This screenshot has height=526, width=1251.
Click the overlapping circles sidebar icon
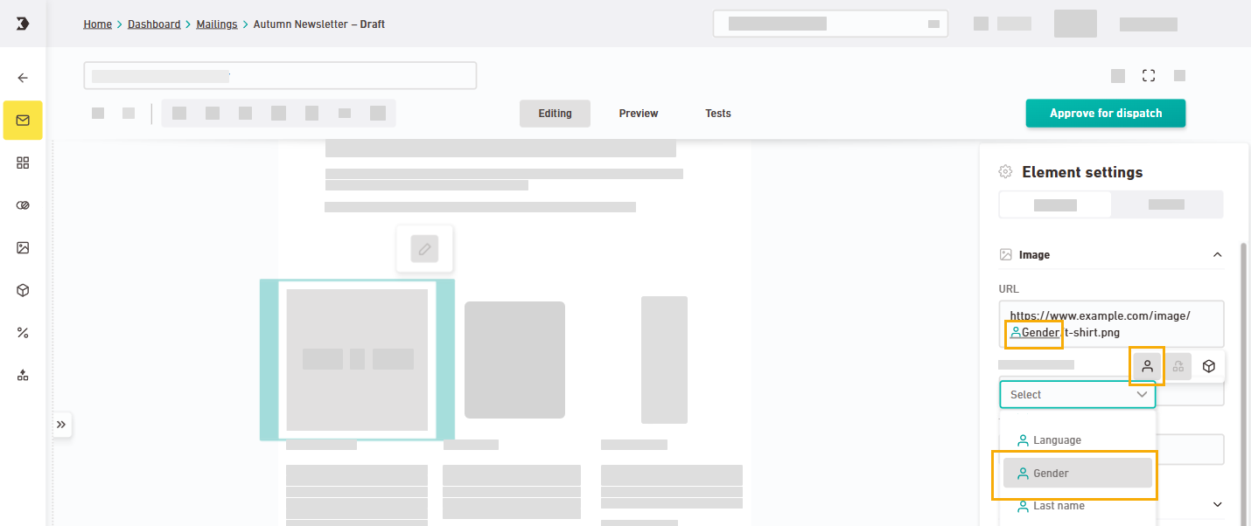[x=23, y=205]
